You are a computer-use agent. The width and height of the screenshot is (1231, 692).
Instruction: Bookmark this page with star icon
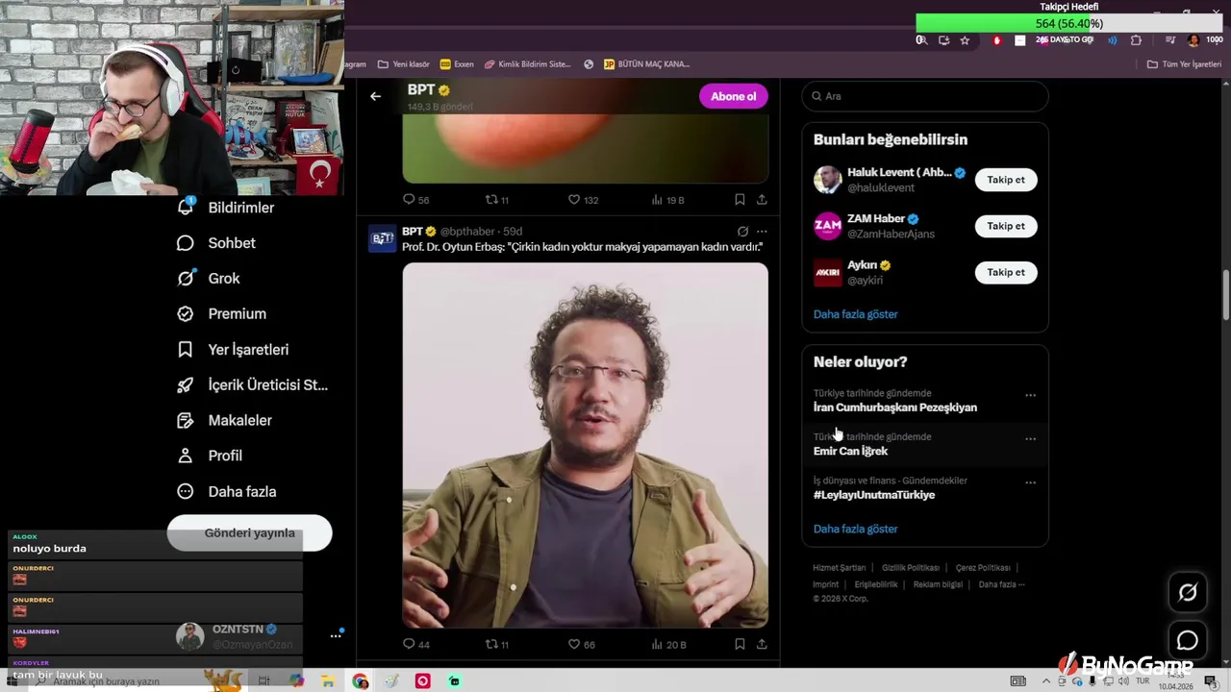pos(965,40)
